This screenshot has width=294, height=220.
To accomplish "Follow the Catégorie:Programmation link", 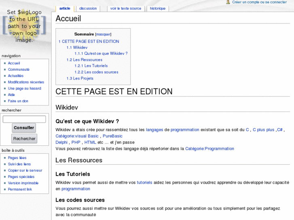I will pyautogui.click(x=209, y=149).
